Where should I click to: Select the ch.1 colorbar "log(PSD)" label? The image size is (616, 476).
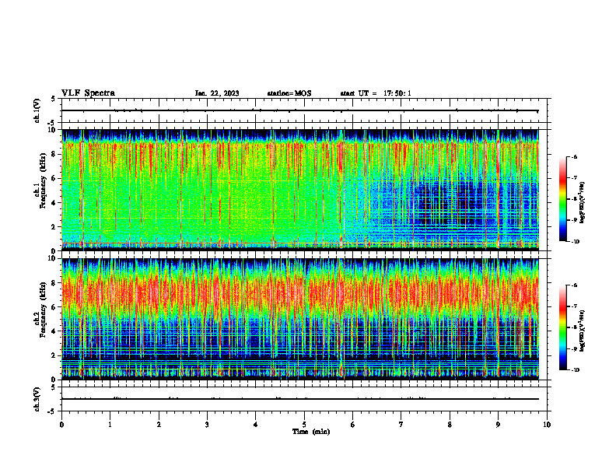point(583,203)
